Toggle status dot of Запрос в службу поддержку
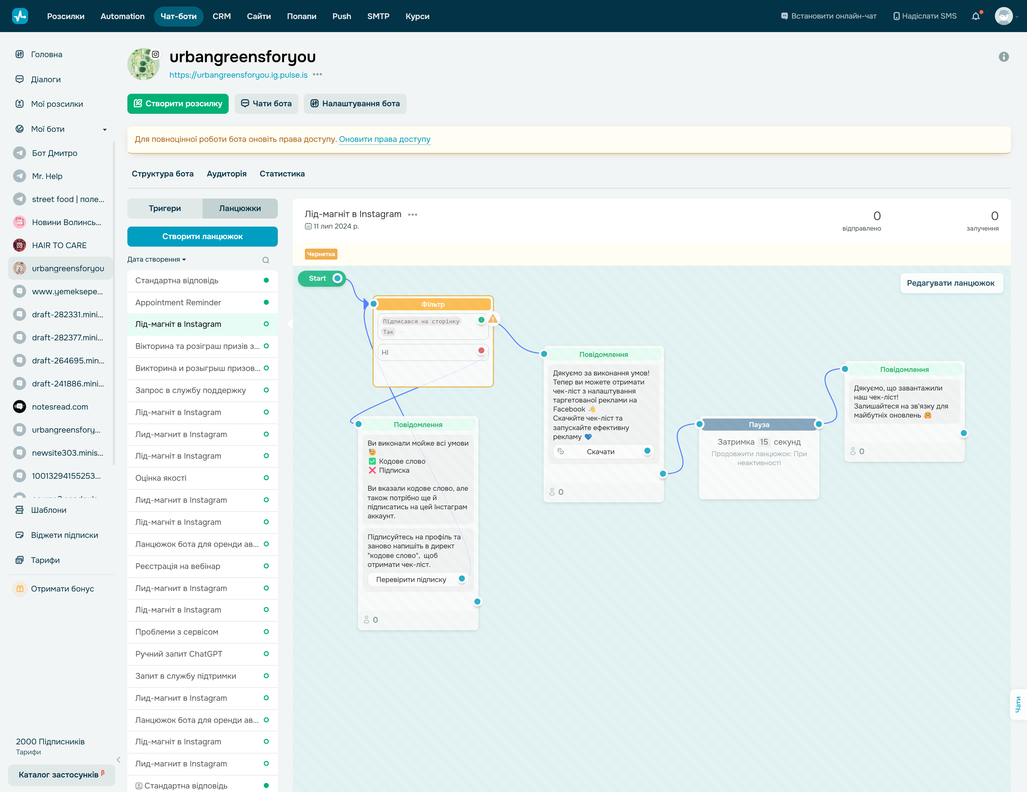This screenshot has height=792, width=1027. tap(266, 390)
